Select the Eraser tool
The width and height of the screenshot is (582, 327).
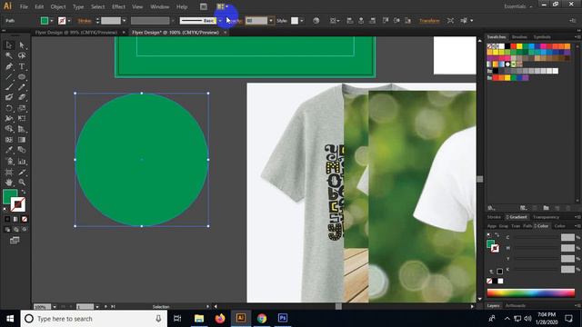[22, 97]
